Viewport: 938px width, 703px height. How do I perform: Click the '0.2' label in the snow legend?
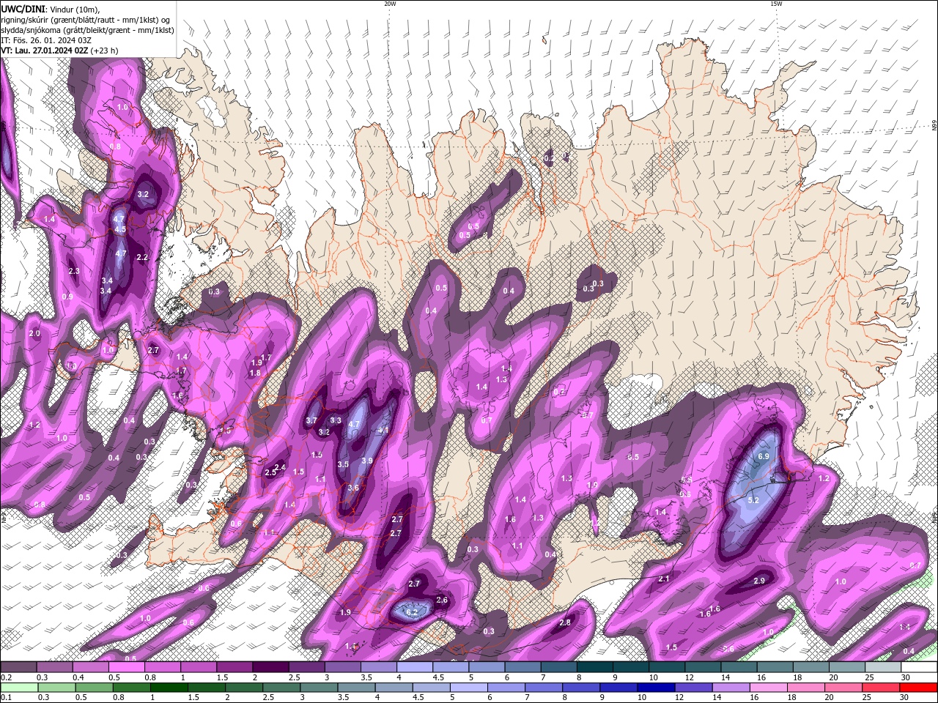5,677
